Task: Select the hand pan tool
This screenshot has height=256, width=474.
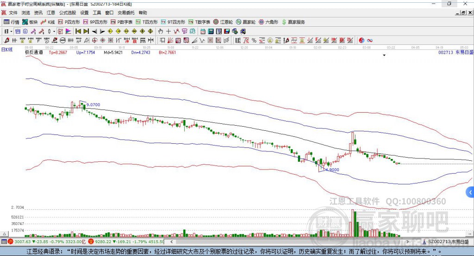Action: pyautogui.click(x=161, y=31)
